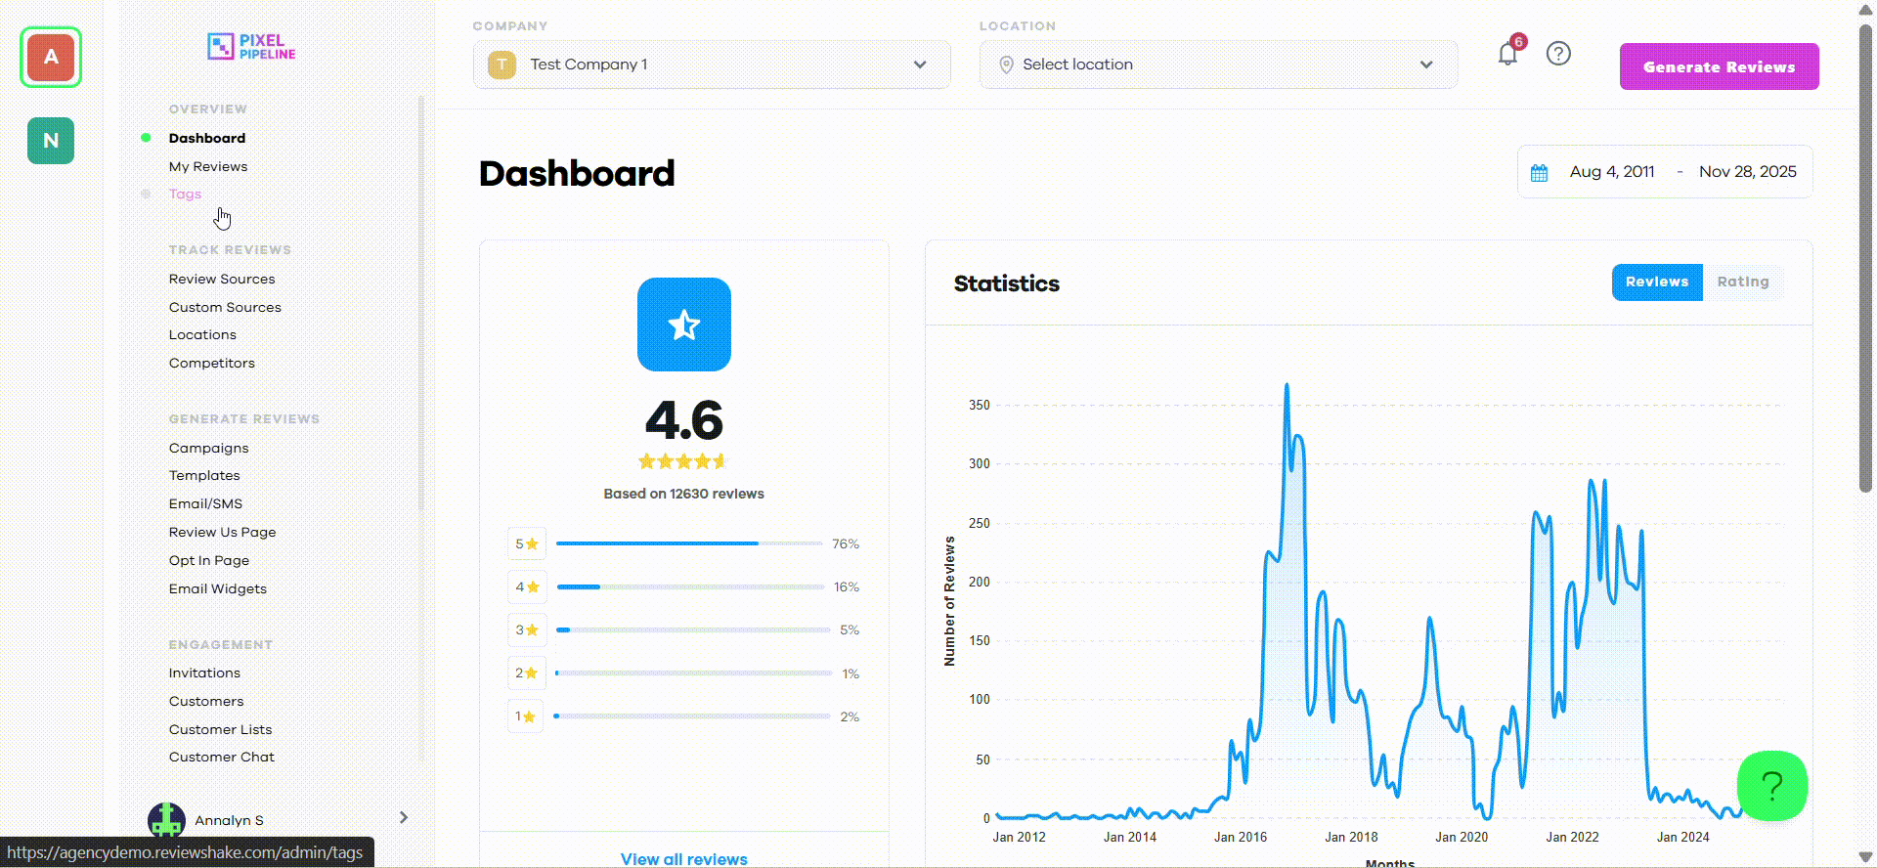Switch Statistics to Rating view
The width and height of the screenshot is (1877, 868).
tap(1742, 282)
